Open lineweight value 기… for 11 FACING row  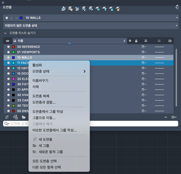144,63
